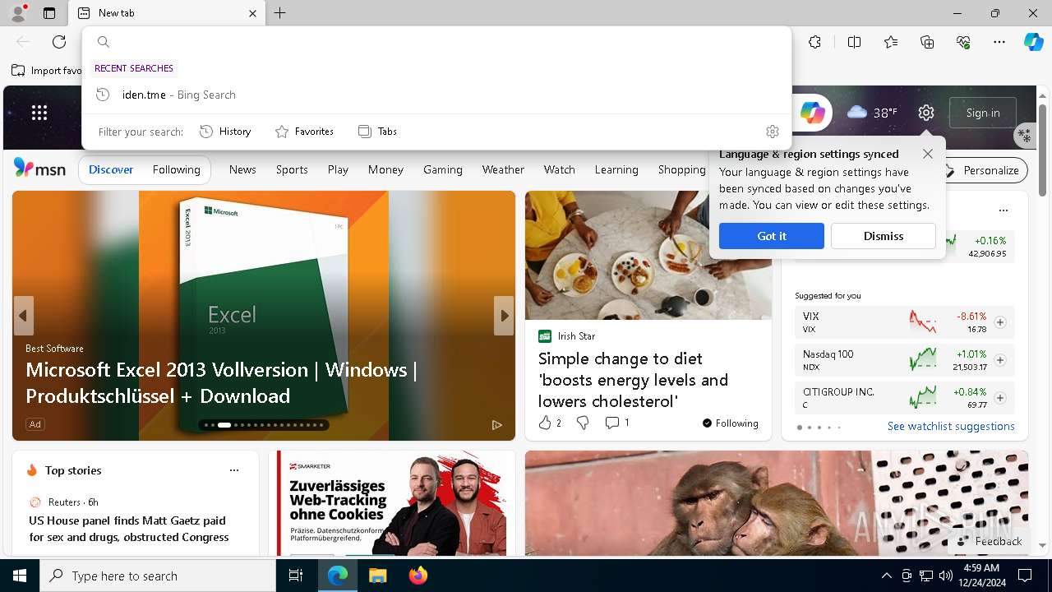This screenshot has height=592, width=1052.
Task: Open the Extensions puzzle icon
Action: pos(814,42)
